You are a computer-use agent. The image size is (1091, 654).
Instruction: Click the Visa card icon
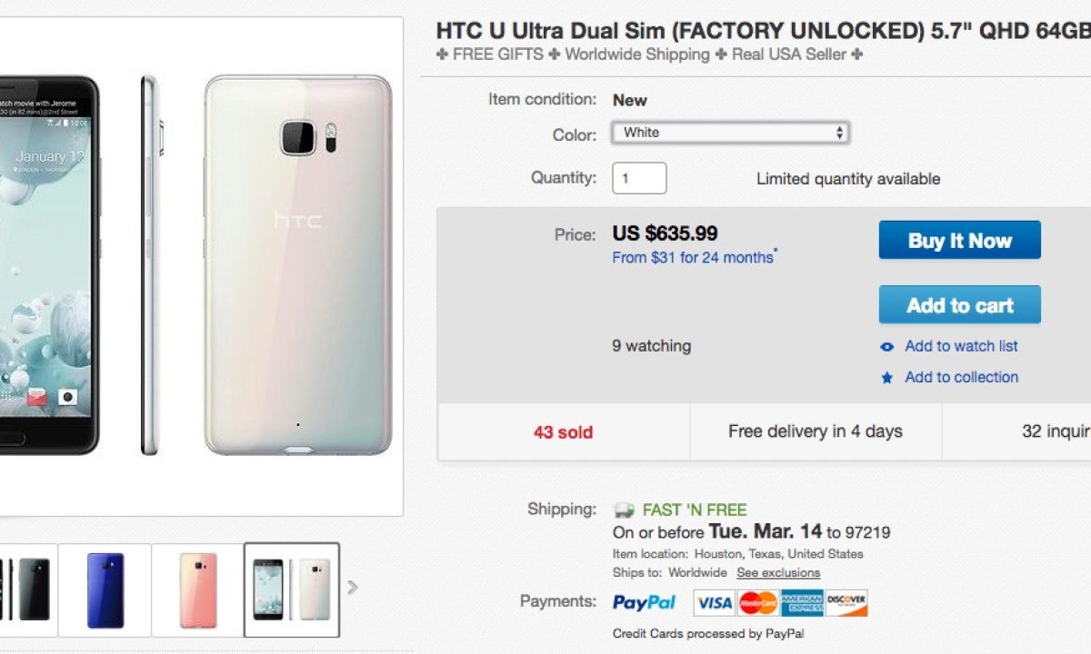coord(714,602)
